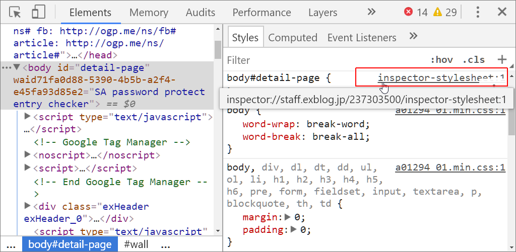This screenshot has height=252, width=516.
Task: Focus the styles Filter input
Action: (x=326, y=60)
